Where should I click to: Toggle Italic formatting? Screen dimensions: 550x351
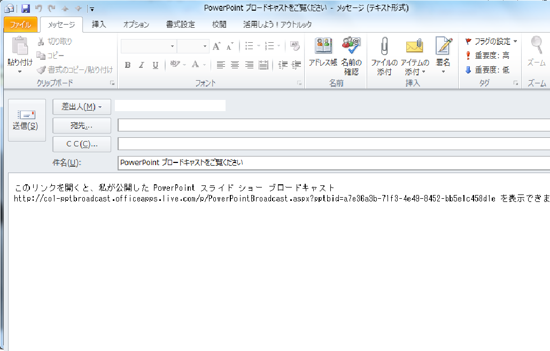click(141, 65)
